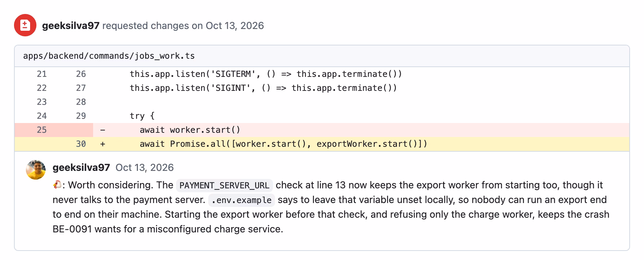Viewport: 644px width, 260px height.
Task: Click the SIGTERM listener code line
Action: pyautogui.click(x=266, y=74)
